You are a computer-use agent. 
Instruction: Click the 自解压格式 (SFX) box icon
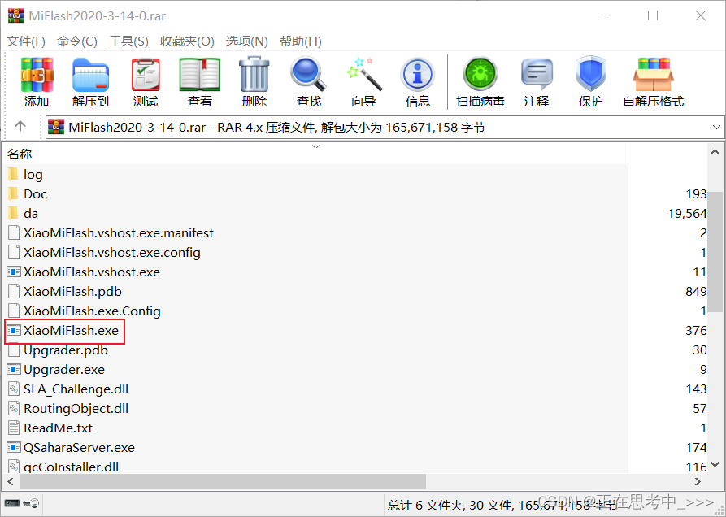(x=654, y=75)
